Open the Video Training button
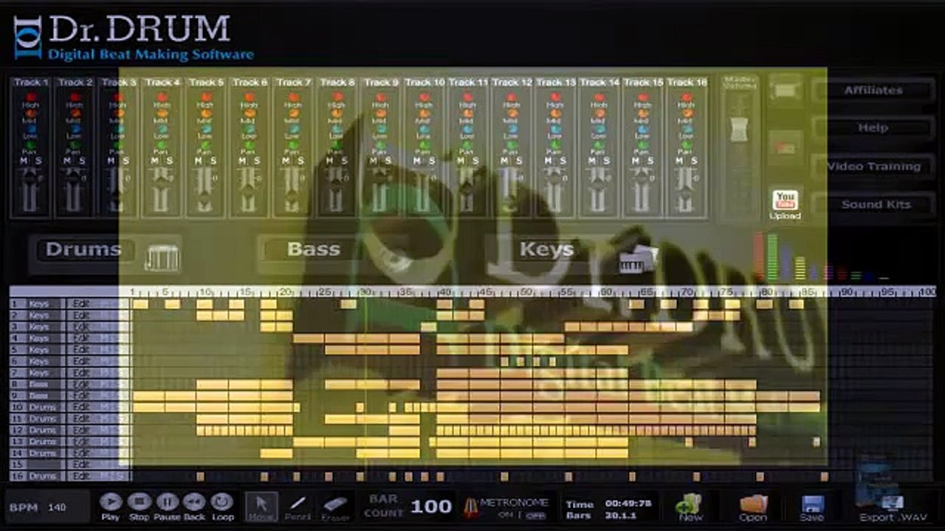The height and width of the screenshot is (531, 945). [873, 167]
